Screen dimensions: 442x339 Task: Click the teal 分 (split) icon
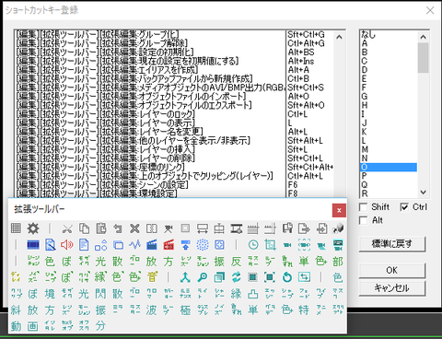[100, 326]
